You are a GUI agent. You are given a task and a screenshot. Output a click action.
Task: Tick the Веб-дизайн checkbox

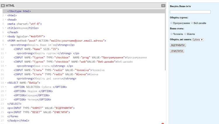tap(192, 23)
